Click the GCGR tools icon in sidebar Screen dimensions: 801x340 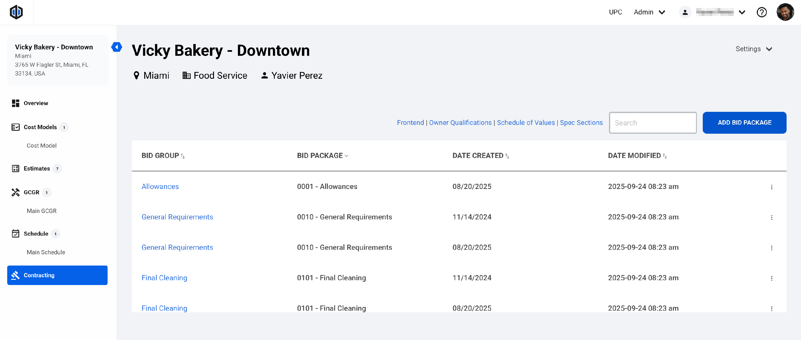pyautogui.click(x=15, y=192)
